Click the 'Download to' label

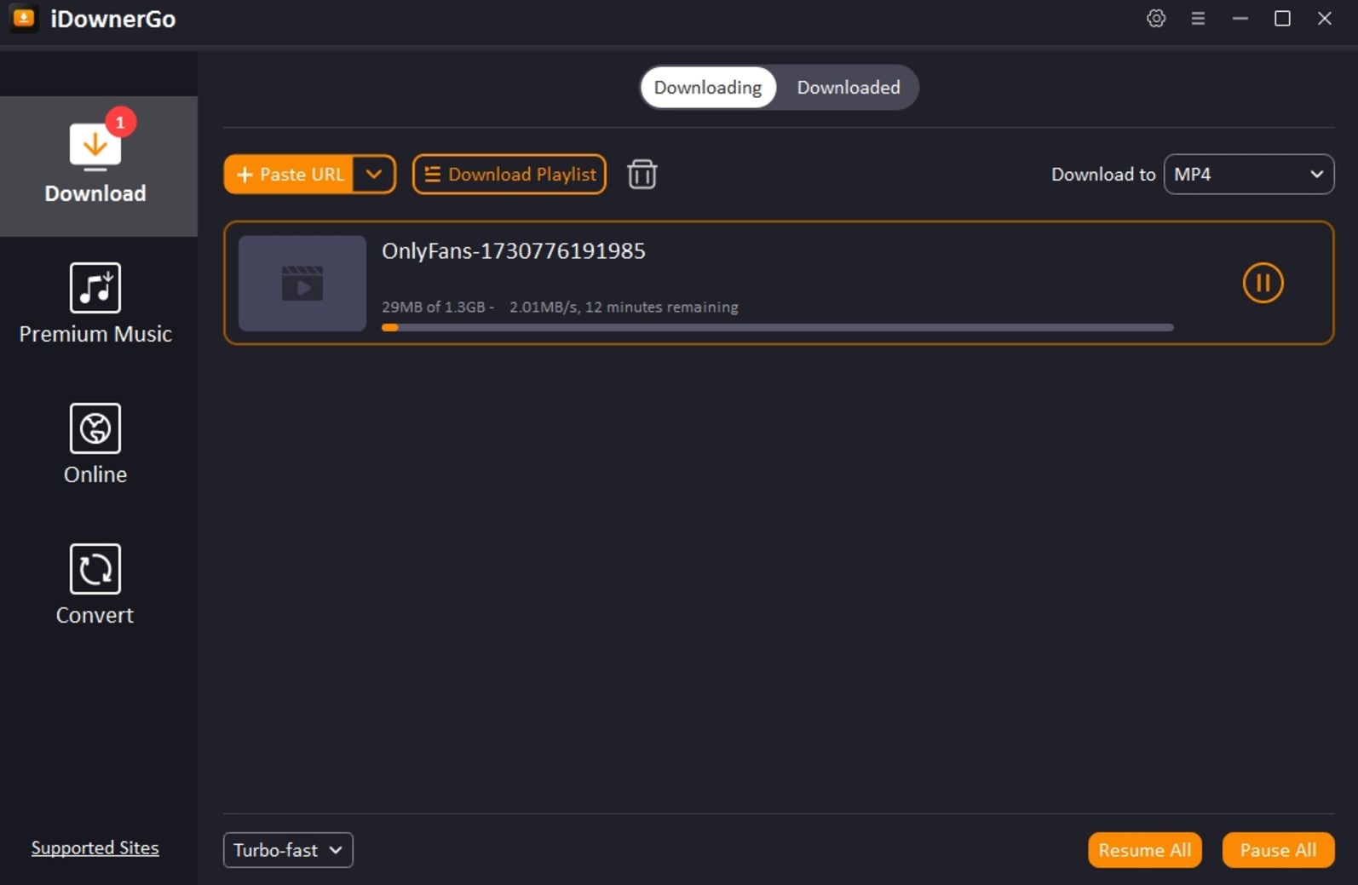tap(1103, 175)
